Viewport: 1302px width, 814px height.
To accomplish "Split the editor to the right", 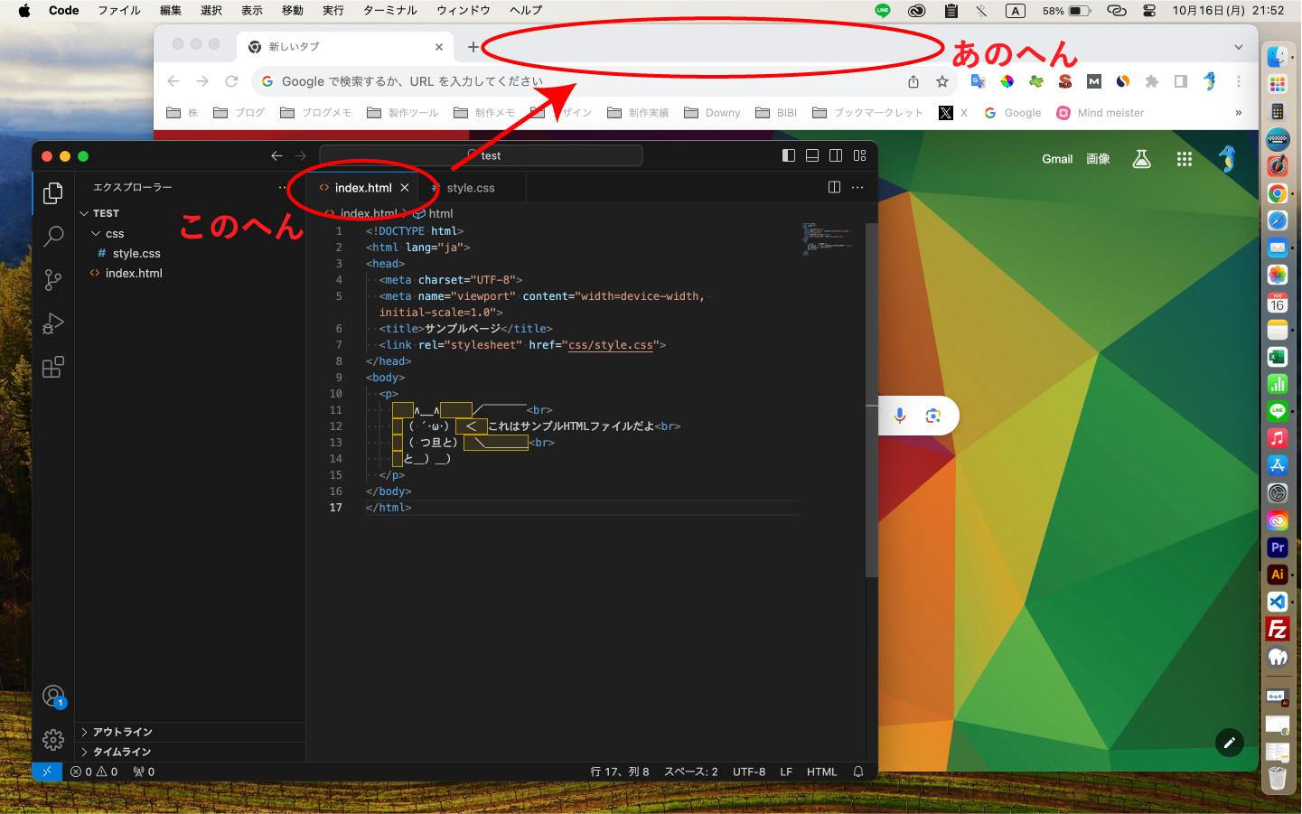I will click(x=834, y=187).
